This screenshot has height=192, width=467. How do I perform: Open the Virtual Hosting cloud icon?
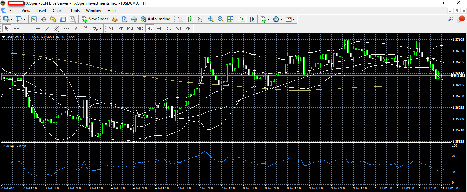[124, 19]
